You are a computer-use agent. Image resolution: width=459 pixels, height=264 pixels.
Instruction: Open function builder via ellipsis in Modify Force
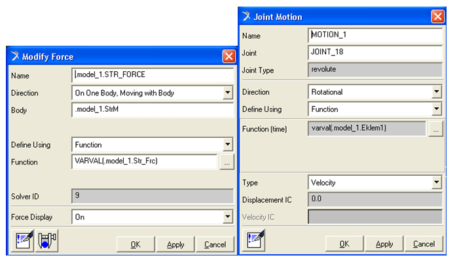[x=227, y=162]
